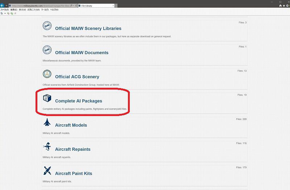The height and width of the screenshot is (190, 290).
Task: Open Official ACG Scenery category
Action: click(x=77, y=77)
